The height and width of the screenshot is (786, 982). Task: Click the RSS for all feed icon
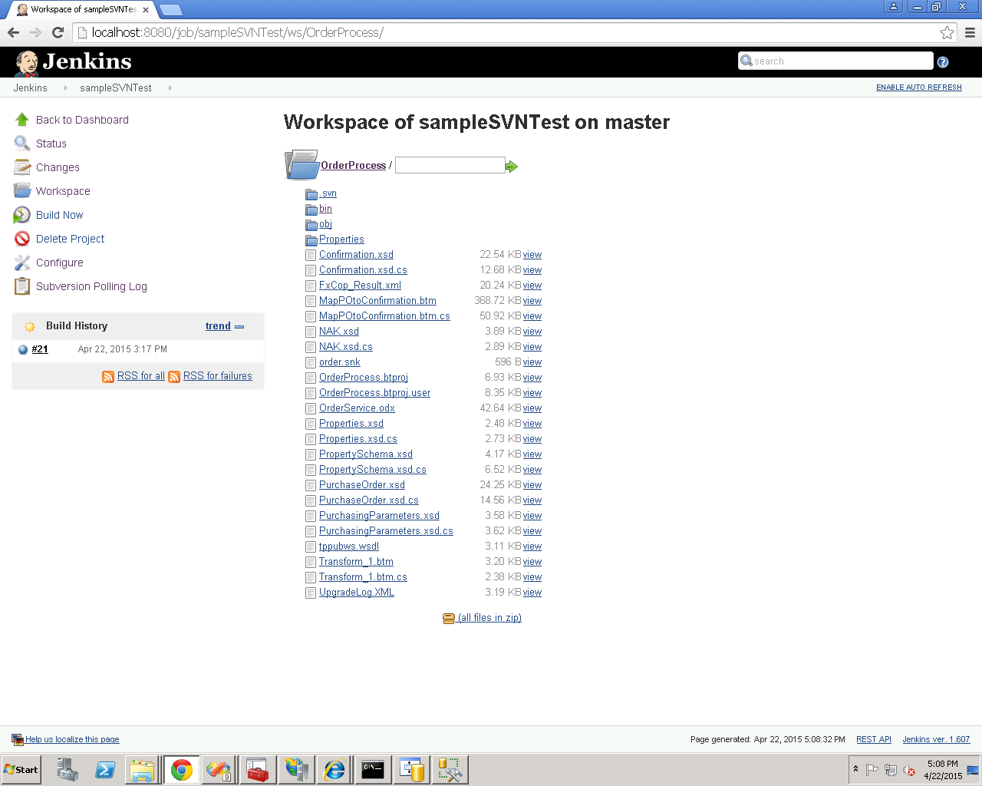[x=108, y=376]
